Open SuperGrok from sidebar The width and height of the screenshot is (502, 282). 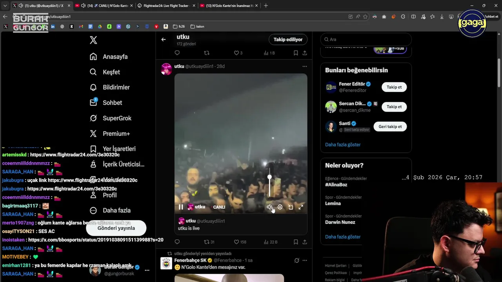(111, 118)
